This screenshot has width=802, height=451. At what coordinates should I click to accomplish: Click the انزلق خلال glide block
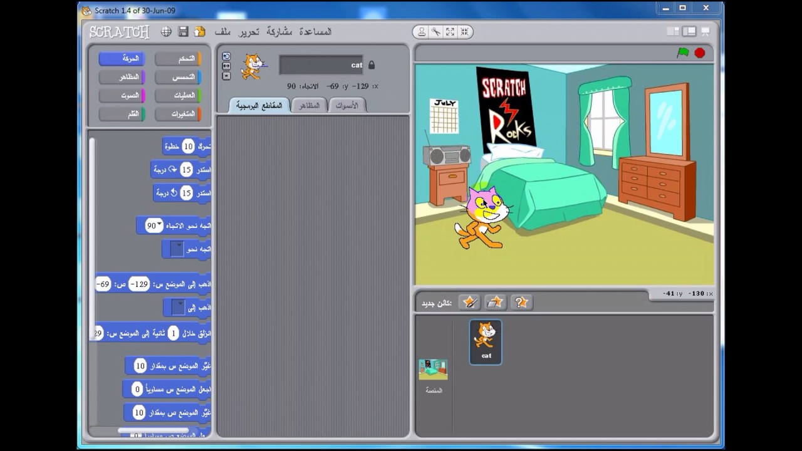point(152,334)
